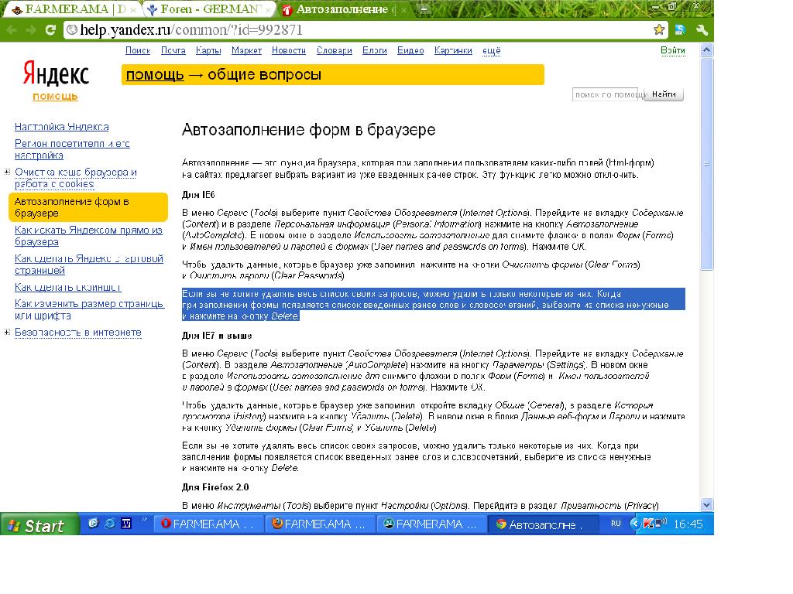Open the Настройка Яндекса sidebar link

point(62,127)
